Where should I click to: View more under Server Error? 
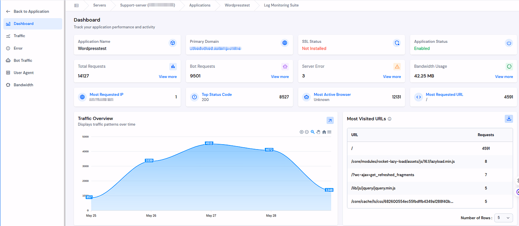pos(392,77)
